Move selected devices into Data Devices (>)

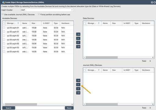[x=78, y=38]
